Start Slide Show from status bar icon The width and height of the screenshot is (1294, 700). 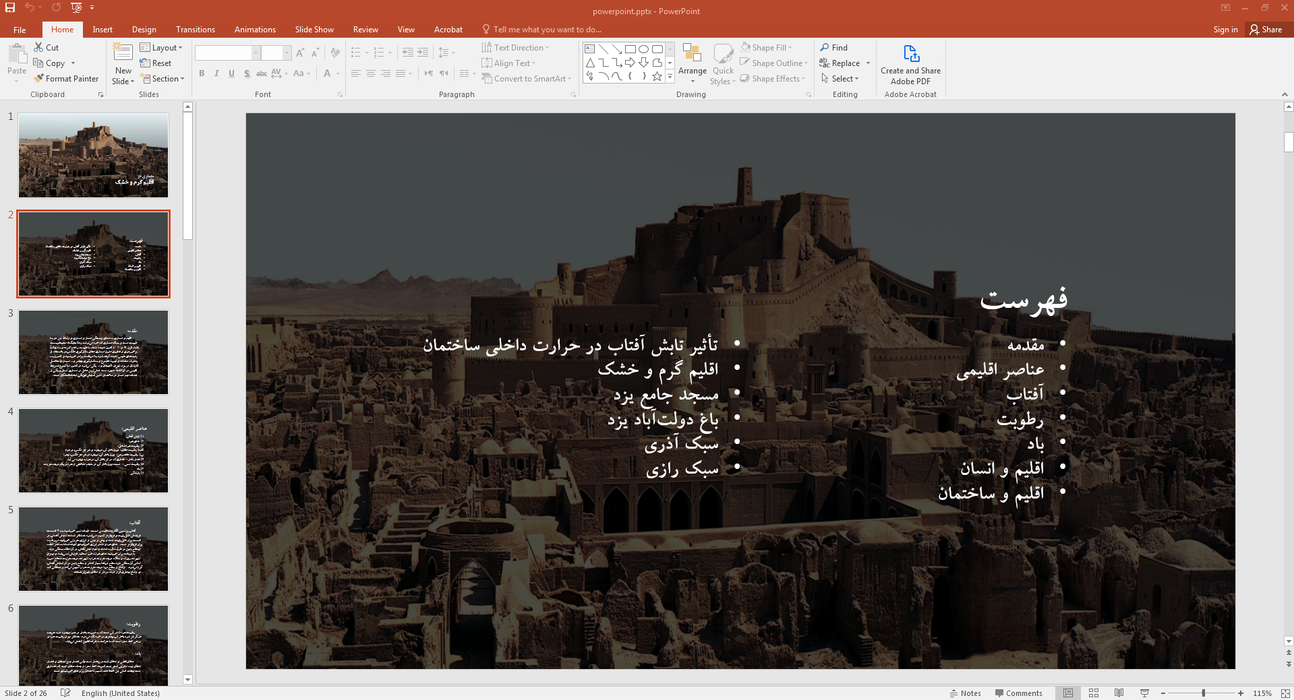click(x=1144, y=693)
